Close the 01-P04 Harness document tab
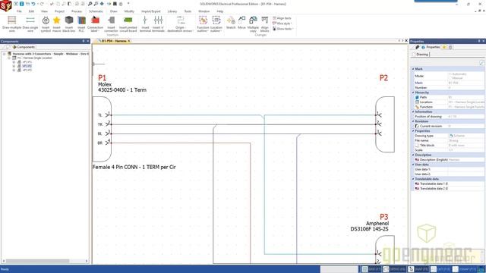The image size is (486, 273). [x=129, y=41]
